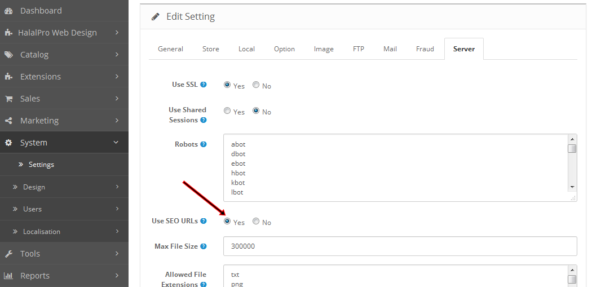Expand the Marketing menu chevron

pyautogui.click(x=117, y=121)
